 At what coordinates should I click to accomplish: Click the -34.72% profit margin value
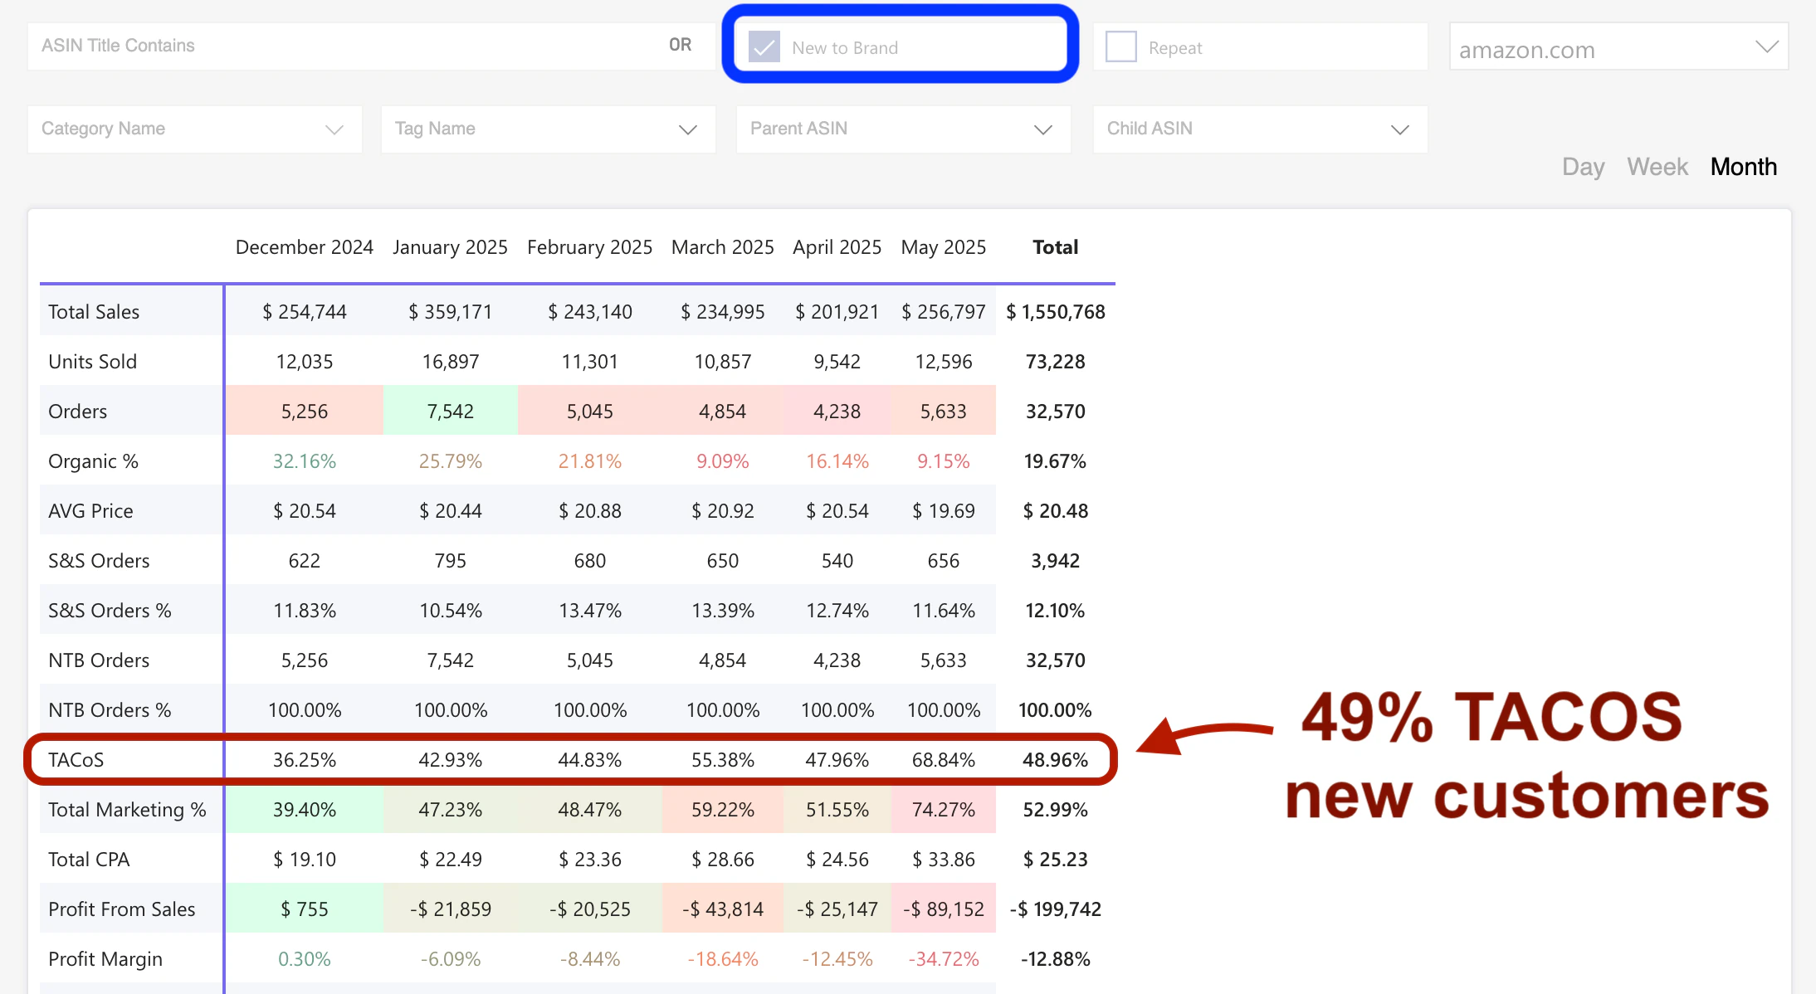[x=944, y=959]
